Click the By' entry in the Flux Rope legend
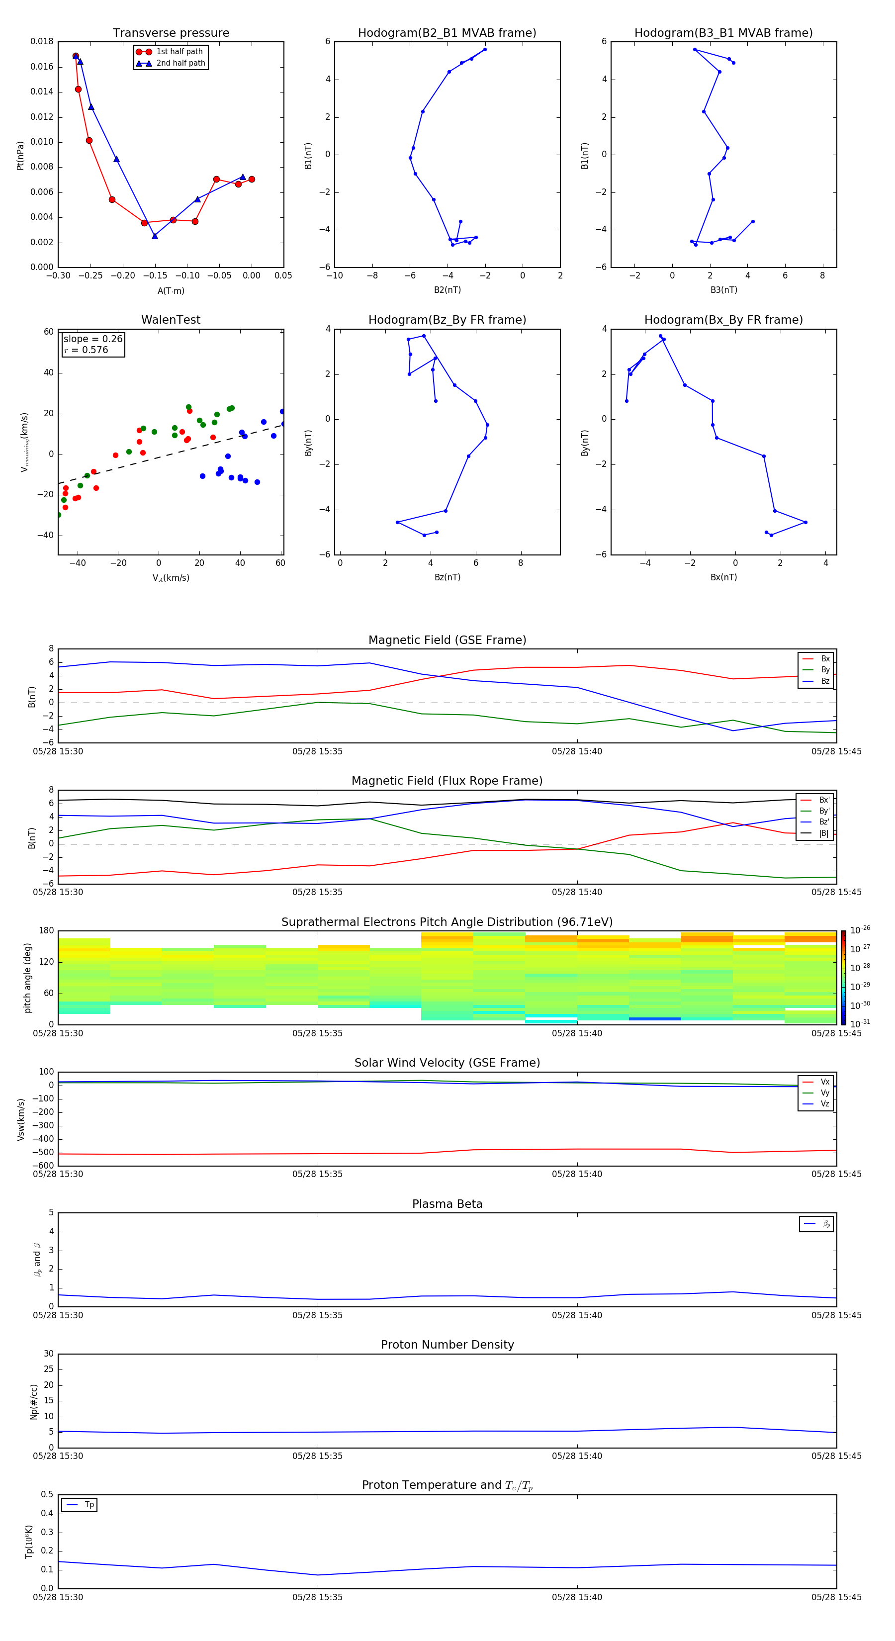 click(815, 812)
